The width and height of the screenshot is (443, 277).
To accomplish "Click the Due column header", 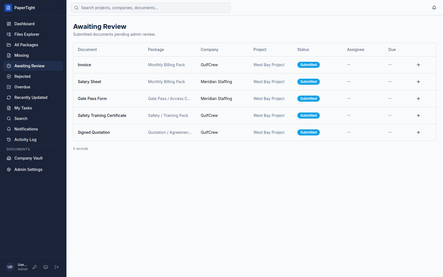I will (392, 50).
